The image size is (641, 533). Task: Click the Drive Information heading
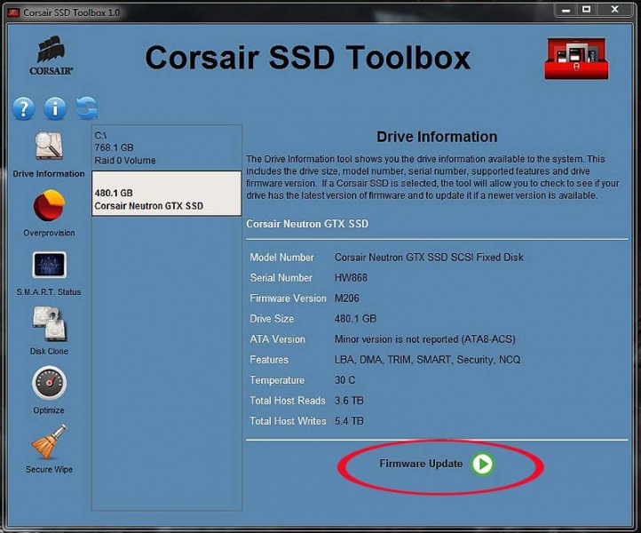point(437,137)
